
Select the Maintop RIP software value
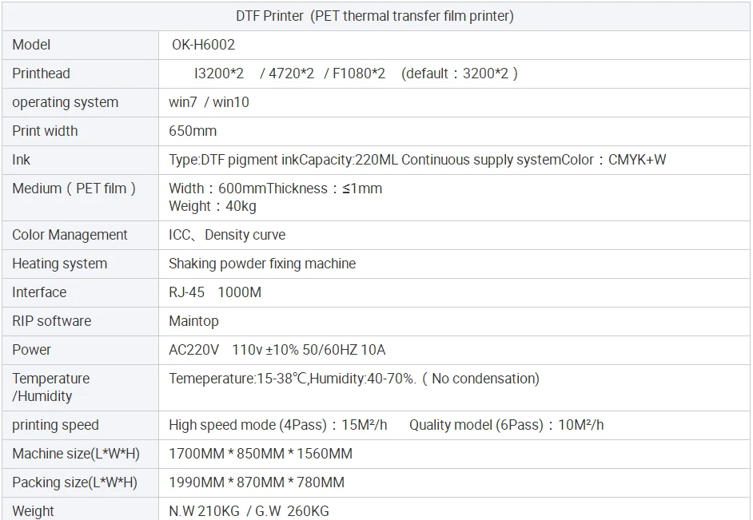193,321
